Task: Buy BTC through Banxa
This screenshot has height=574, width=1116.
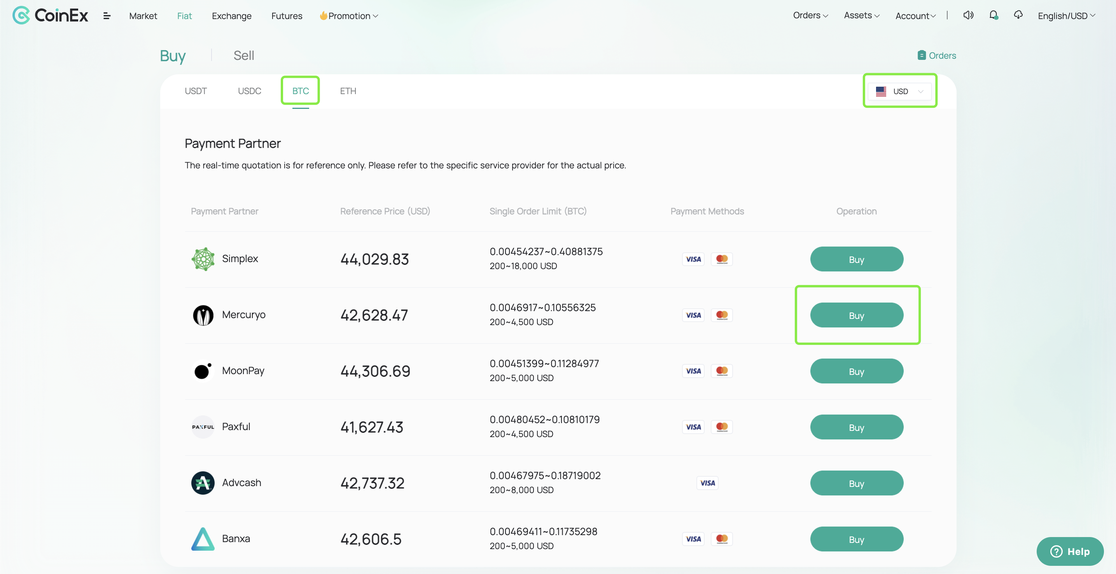Action: click(x=857, y=539)
